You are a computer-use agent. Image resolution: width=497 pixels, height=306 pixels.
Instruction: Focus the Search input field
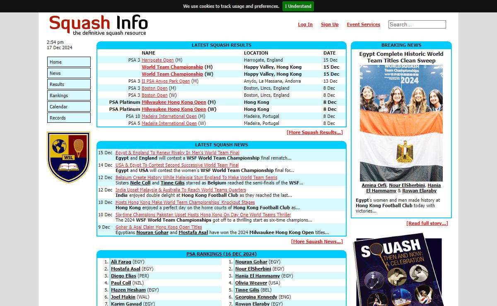click(x=417, y=24)
